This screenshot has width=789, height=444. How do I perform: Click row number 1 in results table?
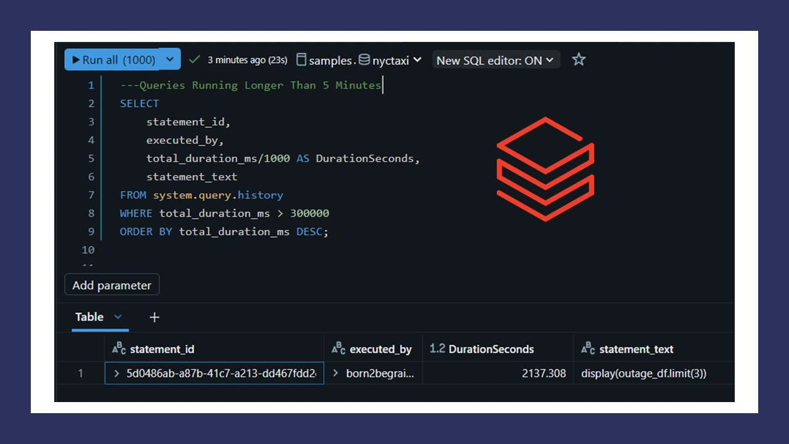pos(80,373)
